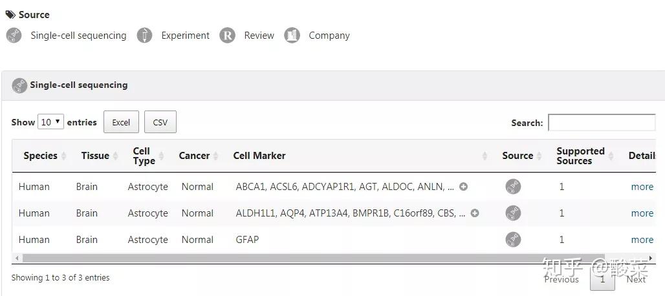
Task: Expand the ALDH1L1 marker list plus icon
Action: click(x=475, y=213)
